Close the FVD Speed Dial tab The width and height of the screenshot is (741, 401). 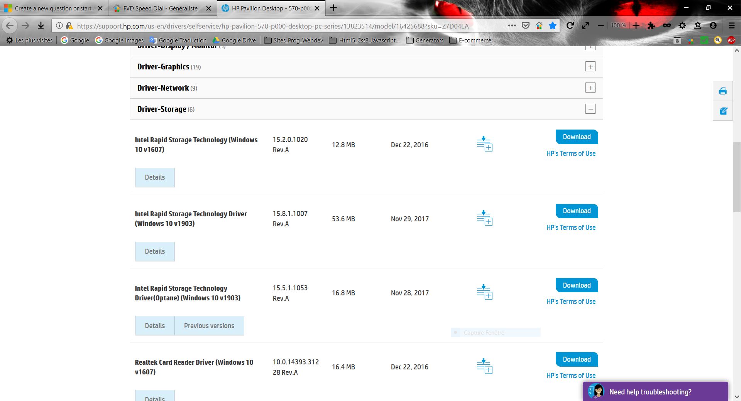pos(208,8)
